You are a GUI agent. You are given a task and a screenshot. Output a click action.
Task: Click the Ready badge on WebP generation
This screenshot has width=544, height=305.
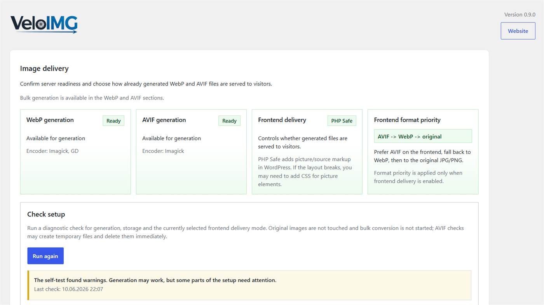113,121
